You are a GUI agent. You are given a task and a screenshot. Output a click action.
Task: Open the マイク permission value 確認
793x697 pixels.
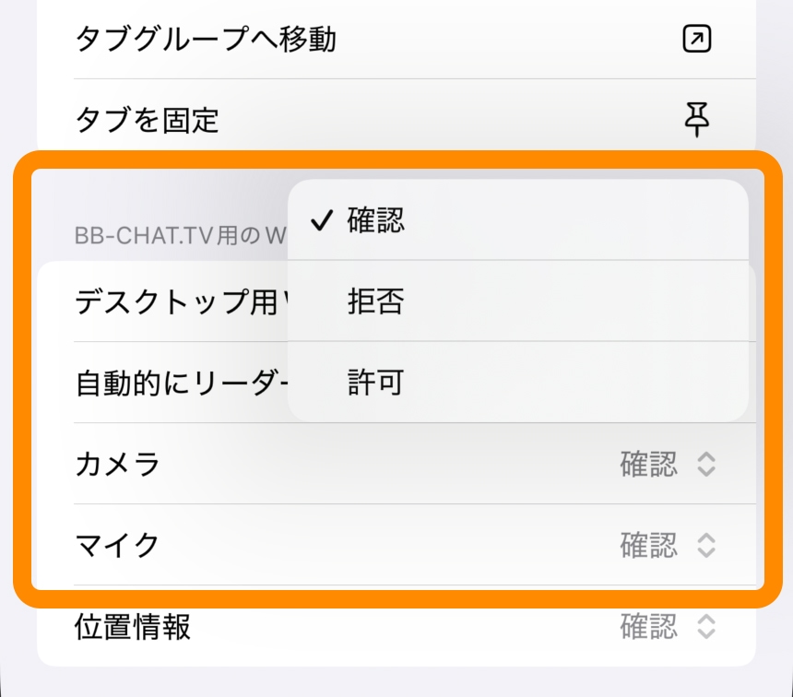(x=648, y=546)
